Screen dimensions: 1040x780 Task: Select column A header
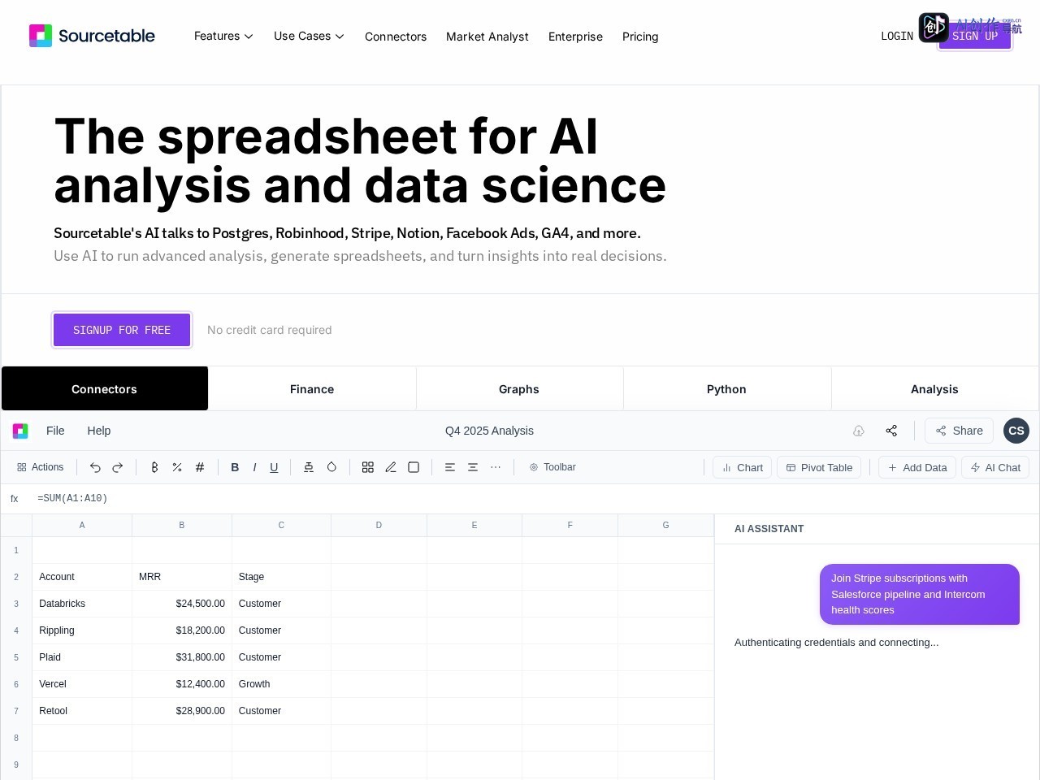(82, 526)
